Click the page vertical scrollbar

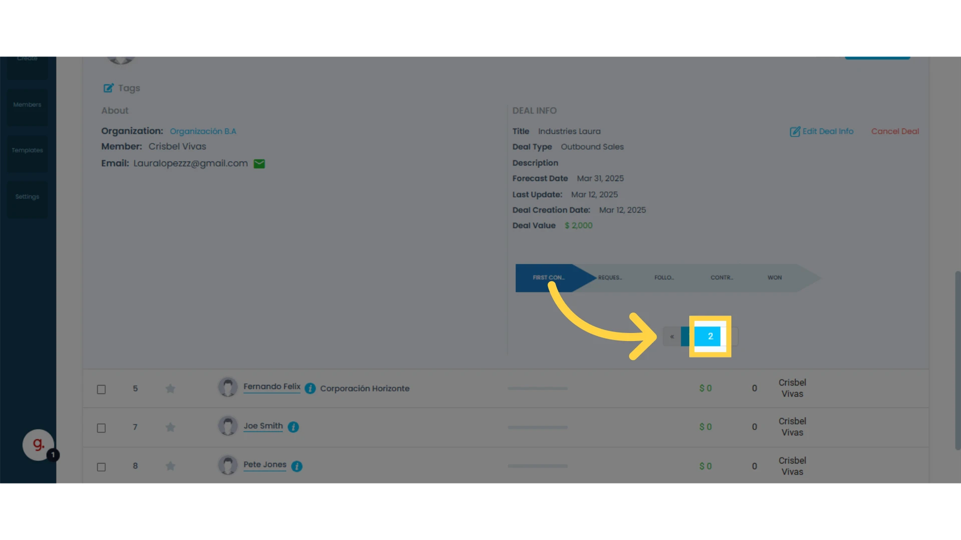tap(957, 360)
